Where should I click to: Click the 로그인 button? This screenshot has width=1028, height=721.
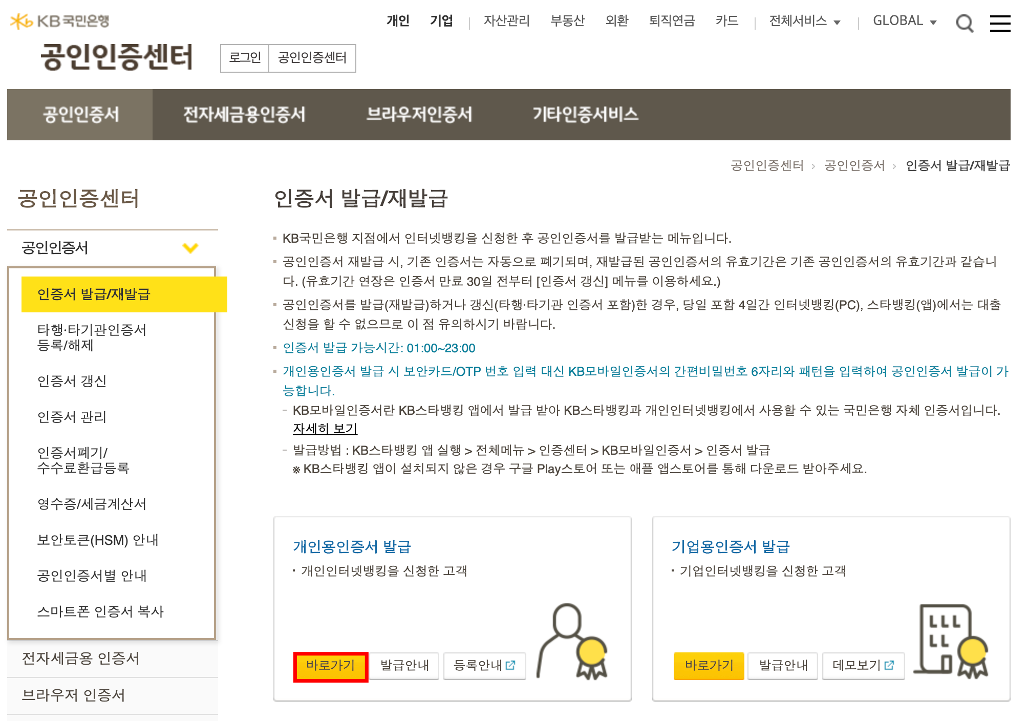(245, 58)
